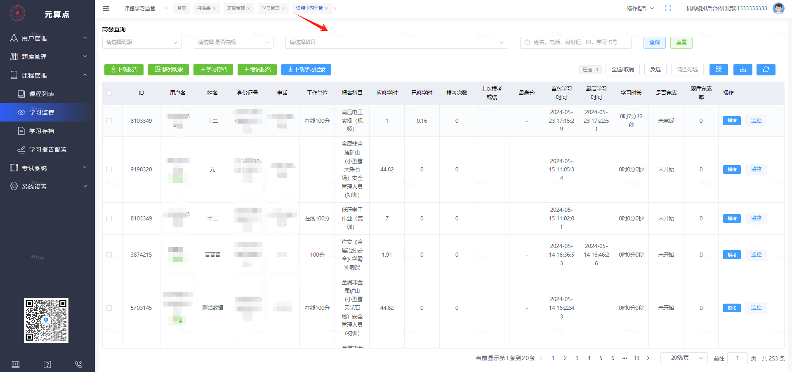Image resolution: width=792 pixels, height=372 pixels.
Task: Click the export download icon button
Action: tap(743, 70)
